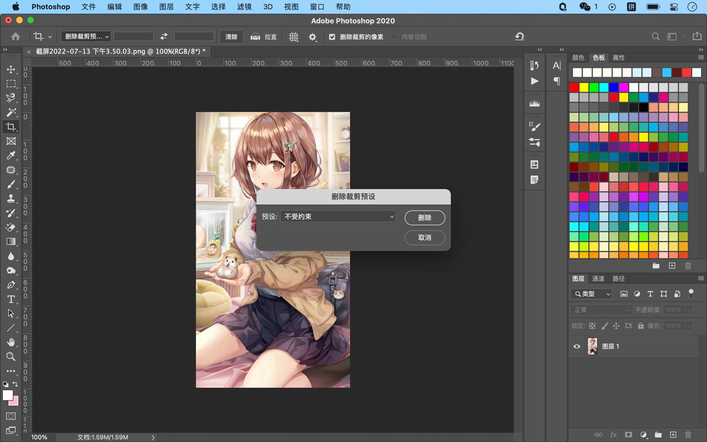Screen dimensions: 707x442
Task: Open the blend mode 正常 dropdown
Action: pos(602,310)
